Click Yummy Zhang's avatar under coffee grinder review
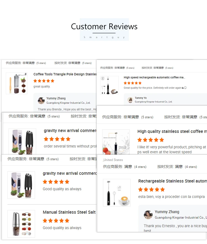The width and height of the screenshot is (207, 244). coord(41,101)
